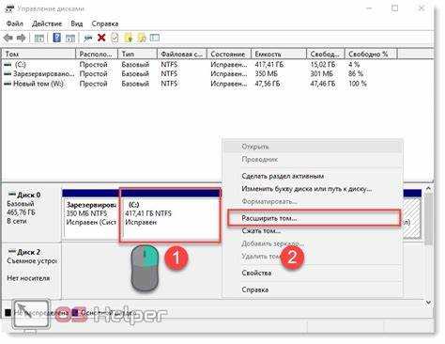Open the Вид menu
The width and height of the screenshot is (445, 344).
click(77, 23)
